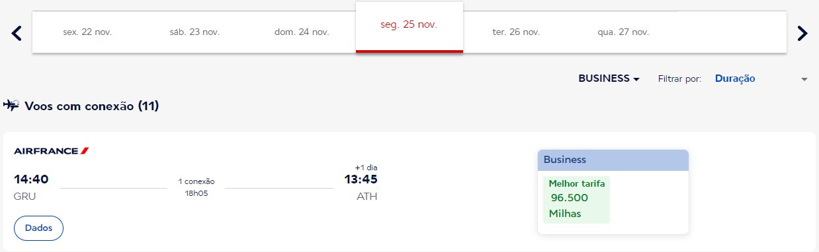819x252 pixels.
Task: Select sex. 22 nov. date tab
Action: pyautogui.click(x=87, y=32)
